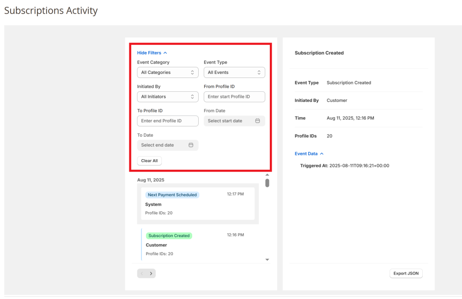This screenshot has height=299, width=462.
Task: Click the Initiated By value Customer
Action: pyautogui.click(x=337, y=100)
